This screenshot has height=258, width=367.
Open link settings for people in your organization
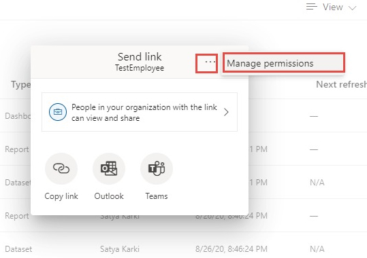click(x=140, y=112)
